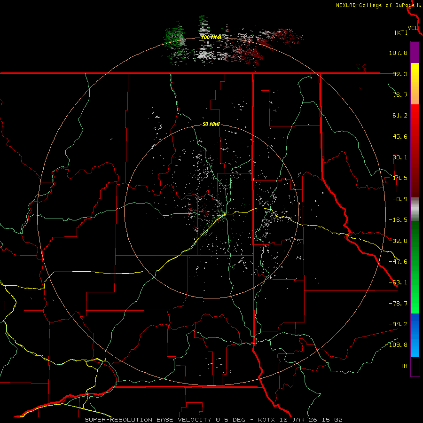Click the blue segment of velocity color bar
Screen dimensions: 423x423
click(x=415, y=335)
